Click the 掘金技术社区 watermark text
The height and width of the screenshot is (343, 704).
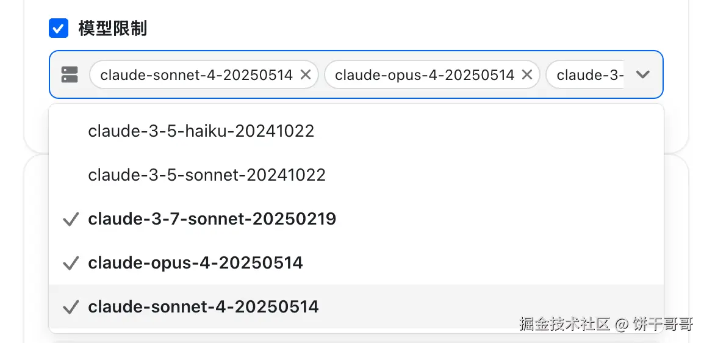pos(565,323)
